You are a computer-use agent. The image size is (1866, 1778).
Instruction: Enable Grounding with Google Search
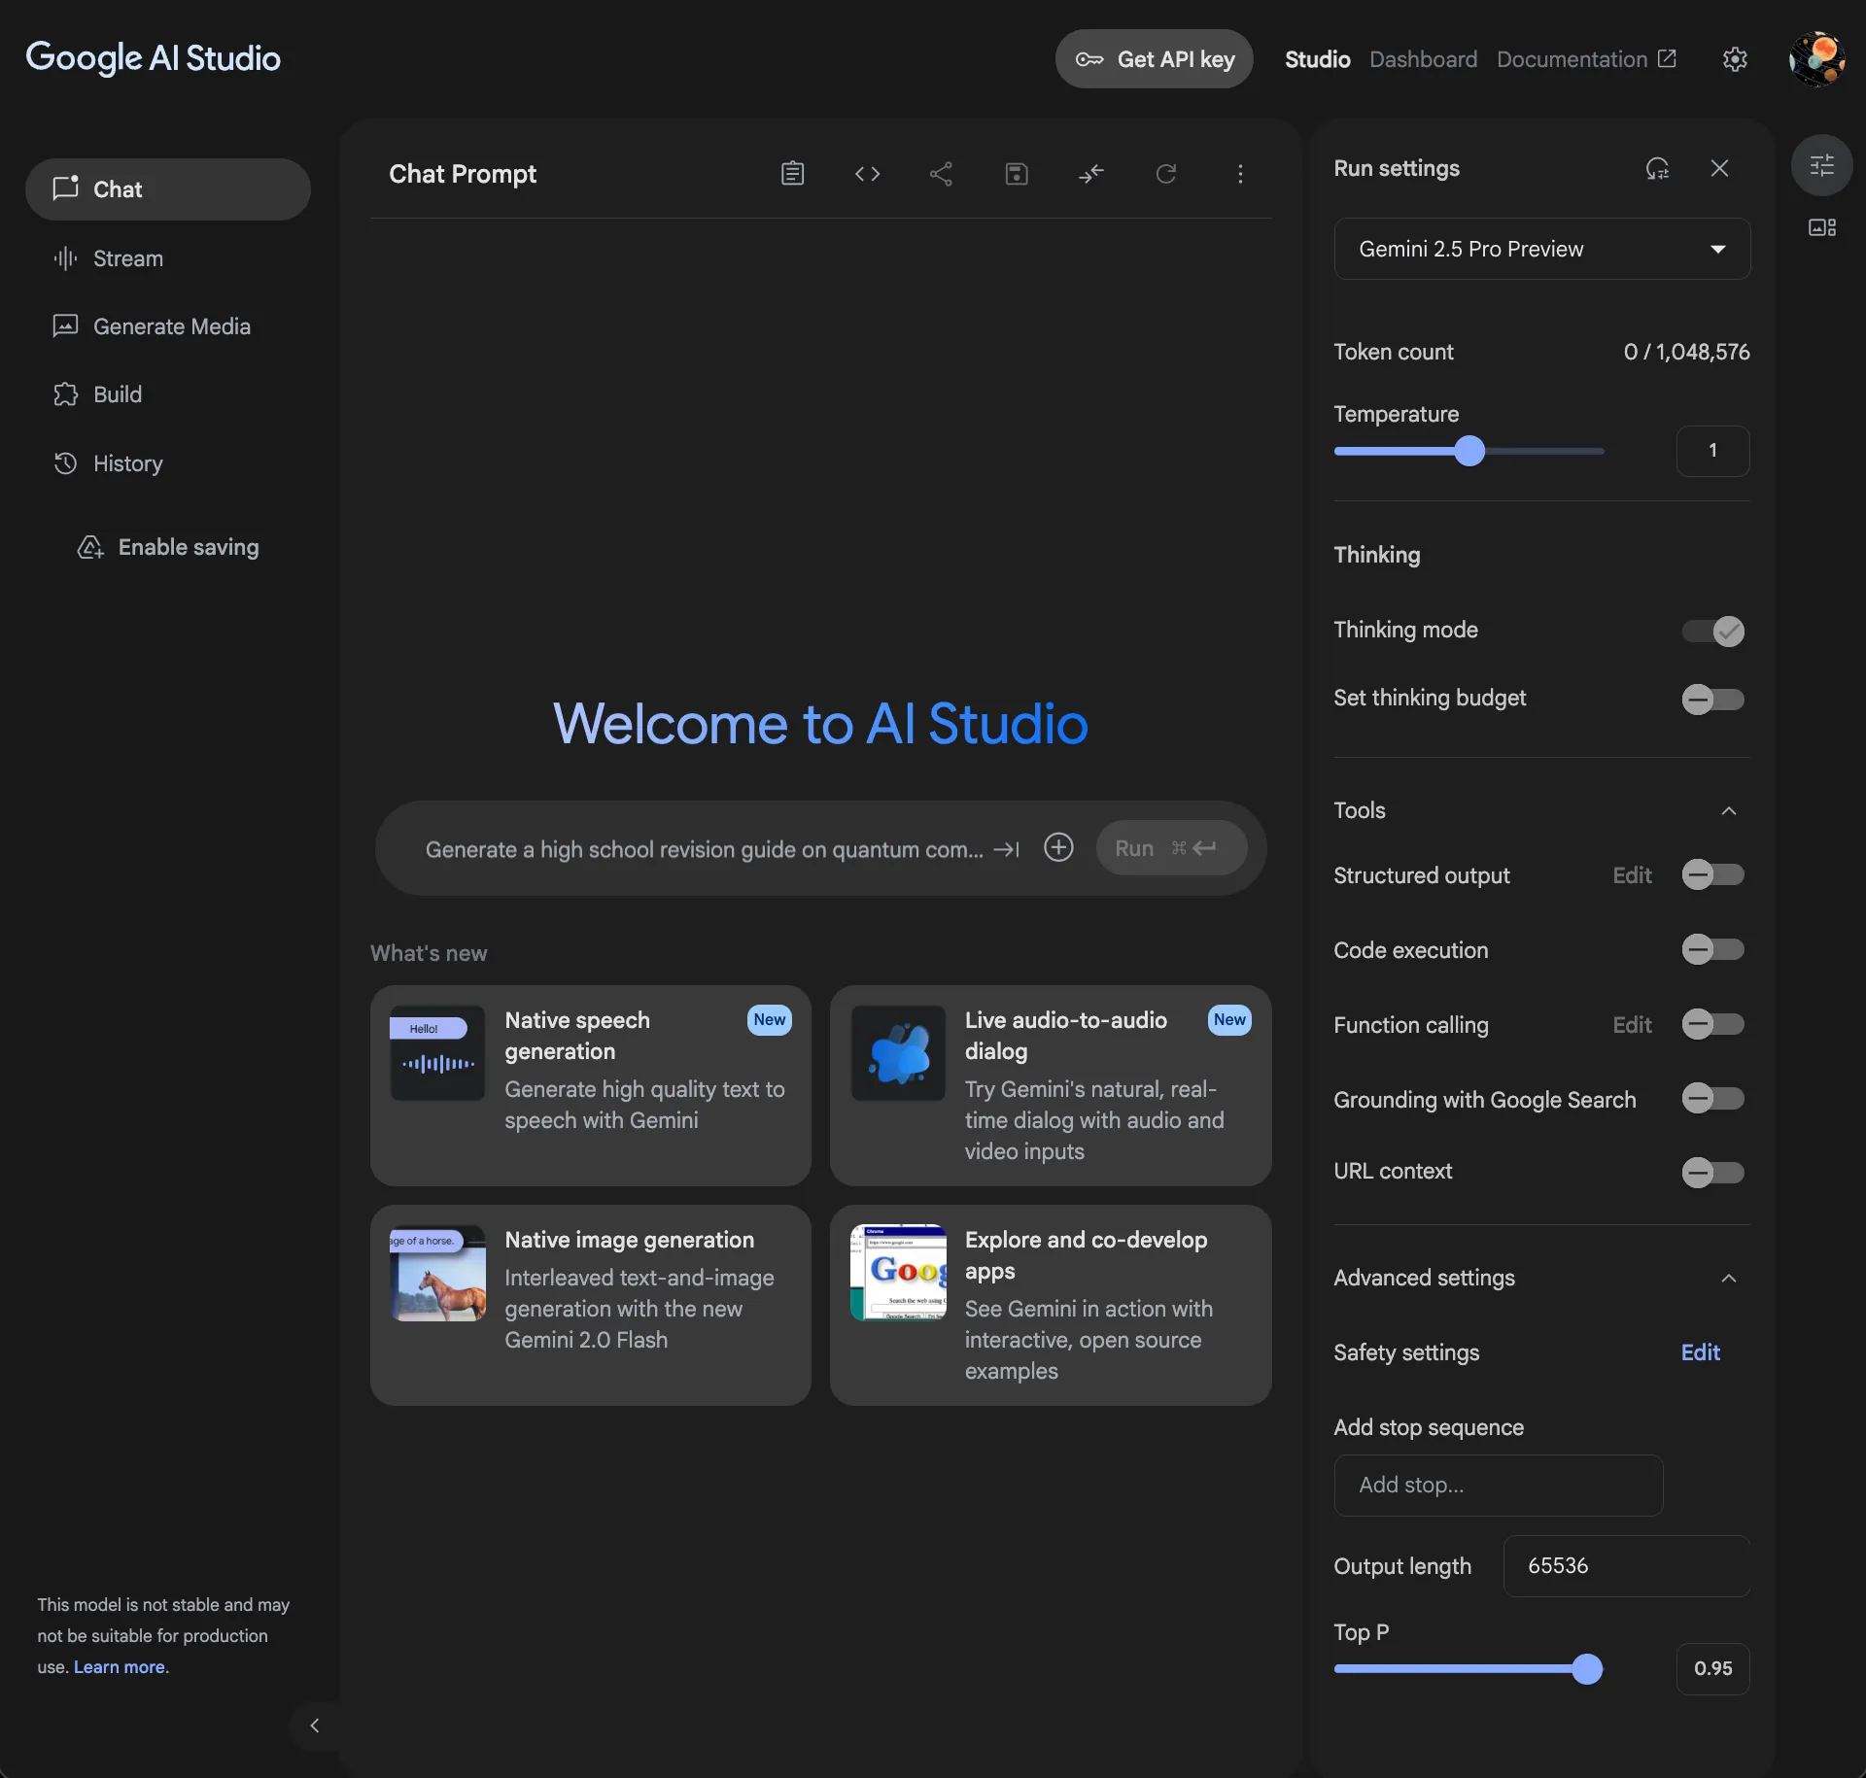click(x=1712, y=1099)
